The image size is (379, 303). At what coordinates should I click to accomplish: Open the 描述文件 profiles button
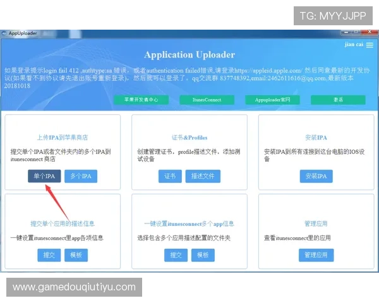203,176
